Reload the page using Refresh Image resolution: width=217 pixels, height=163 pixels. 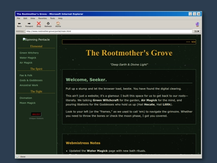click(x=48, y=25)
